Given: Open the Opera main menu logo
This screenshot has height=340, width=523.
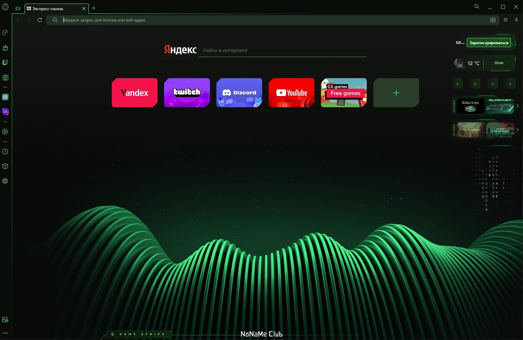Looking at the screenshot, I should (x=5, y=7).
